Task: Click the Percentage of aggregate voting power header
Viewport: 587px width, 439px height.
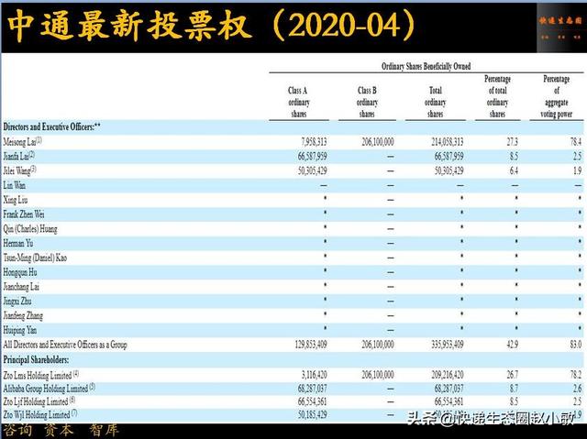Action: pos(557,96)
